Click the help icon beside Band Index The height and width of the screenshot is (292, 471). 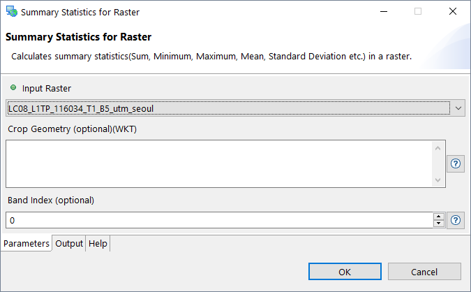[x=456, y=220]
